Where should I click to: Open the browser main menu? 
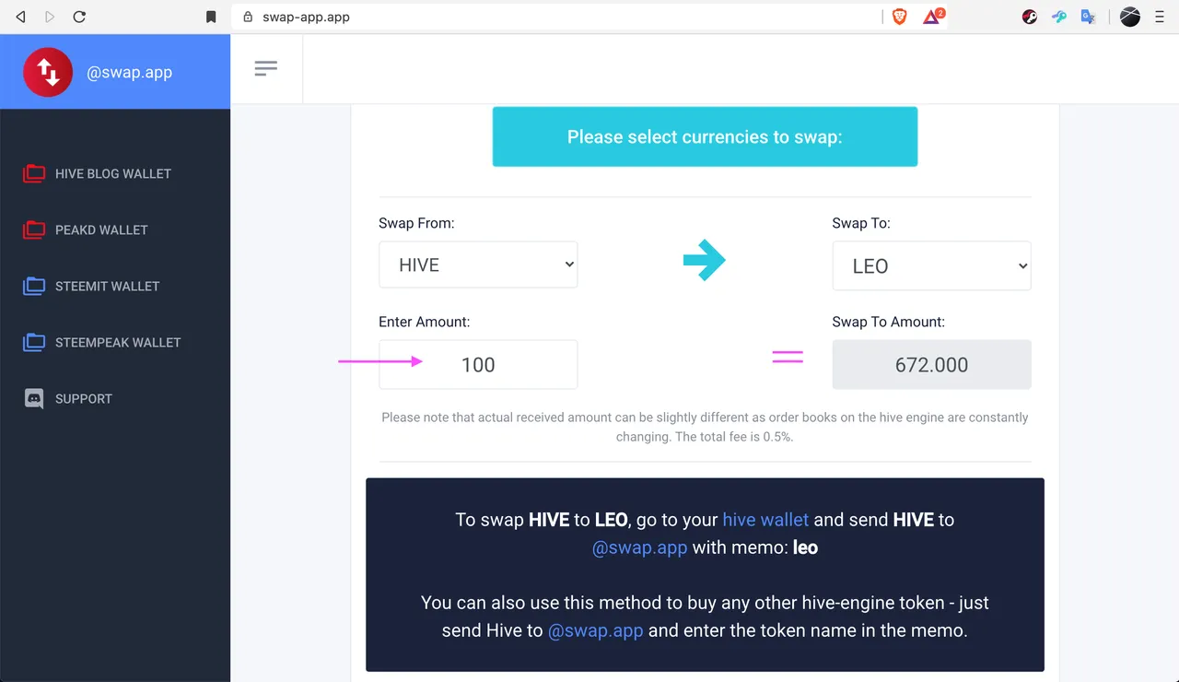coord(1160,17)
